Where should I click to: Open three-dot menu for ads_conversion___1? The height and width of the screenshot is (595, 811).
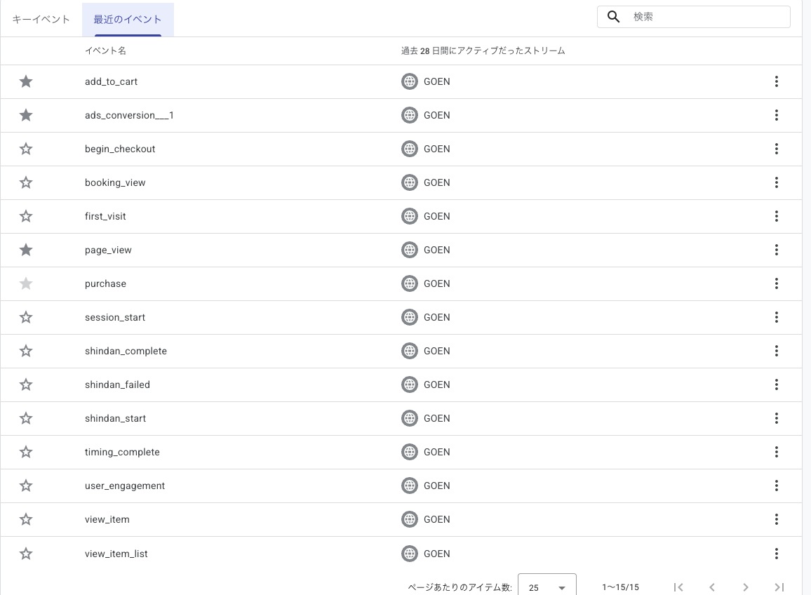click(777, 115)
